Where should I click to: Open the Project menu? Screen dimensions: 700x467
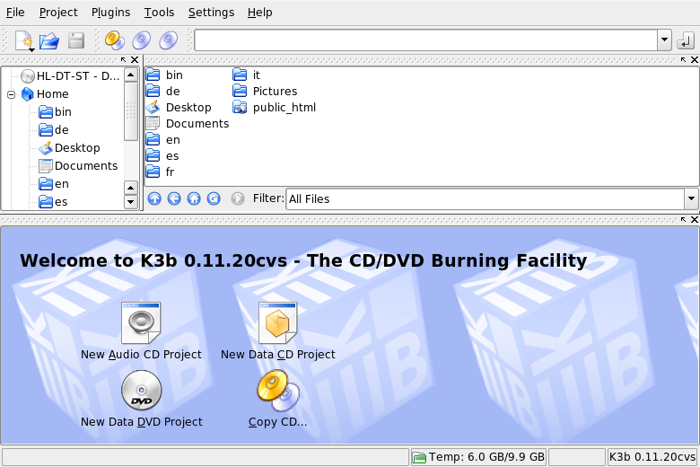coord(58,13)
